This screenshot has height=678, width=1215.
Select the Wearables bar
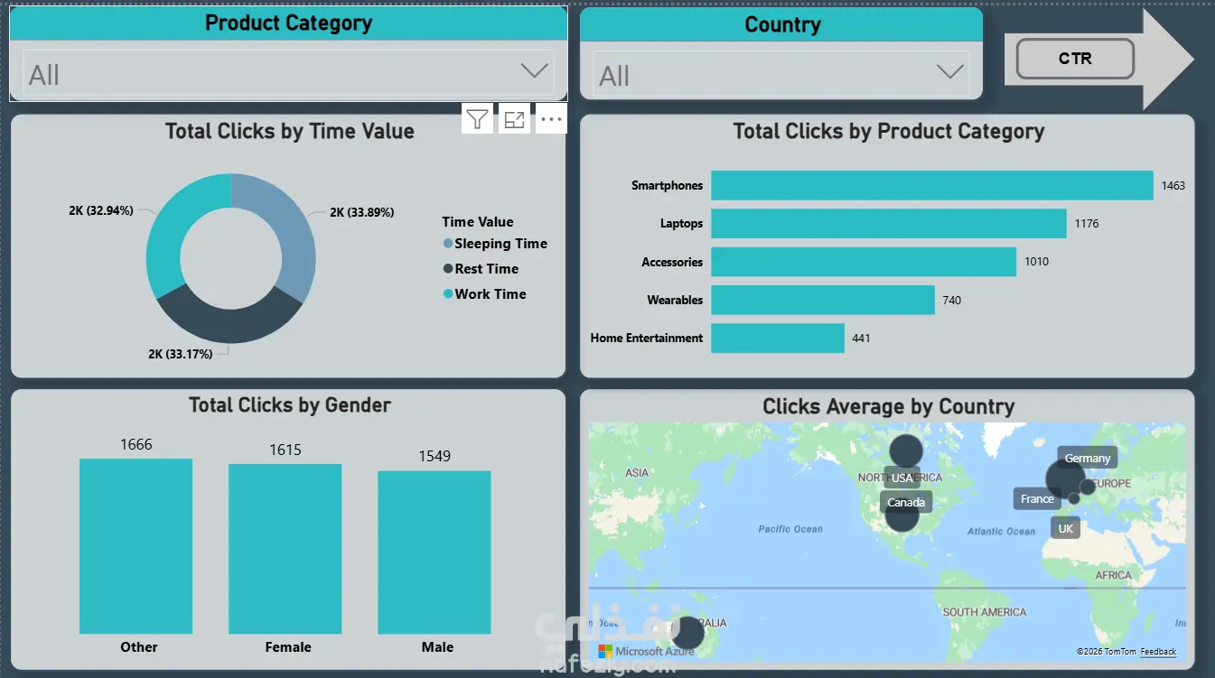tap(823, 300)
